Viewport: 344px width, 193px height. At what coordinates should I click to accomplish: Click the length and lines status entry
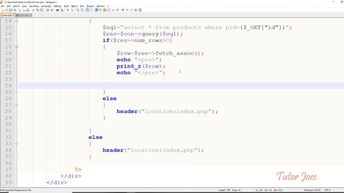(x=230, y=190)
